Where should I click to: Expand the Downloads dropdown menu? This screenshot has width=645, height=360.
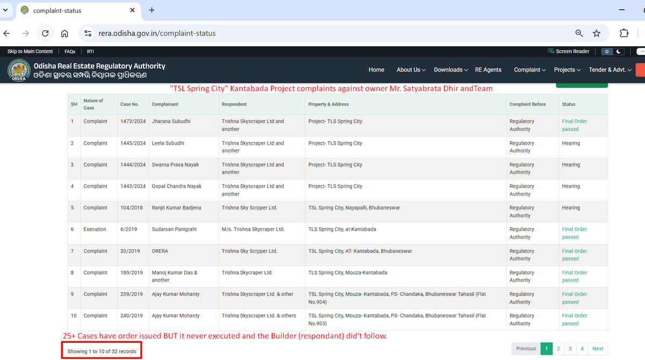pyautogui.click(x=451, y=70)
